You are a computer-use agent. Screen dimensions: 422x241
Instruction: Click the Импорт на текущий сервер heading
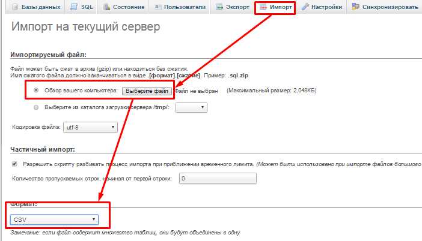[85, 26]
